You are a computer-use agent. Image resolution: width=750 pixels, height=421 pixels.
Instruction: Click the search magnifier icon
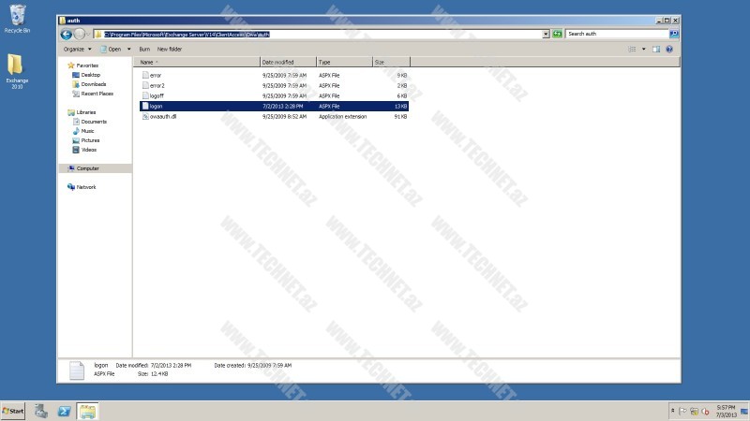point(674,34)
